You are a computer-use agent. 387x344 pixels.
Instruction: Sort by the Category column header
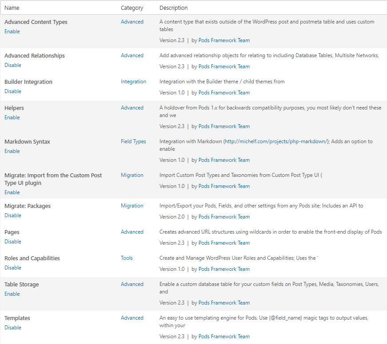coord(132,8)
